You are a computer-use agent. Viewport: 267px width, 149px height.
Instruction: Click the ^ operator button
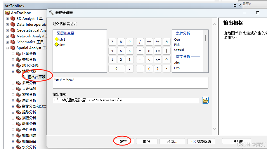pos(167,60)
